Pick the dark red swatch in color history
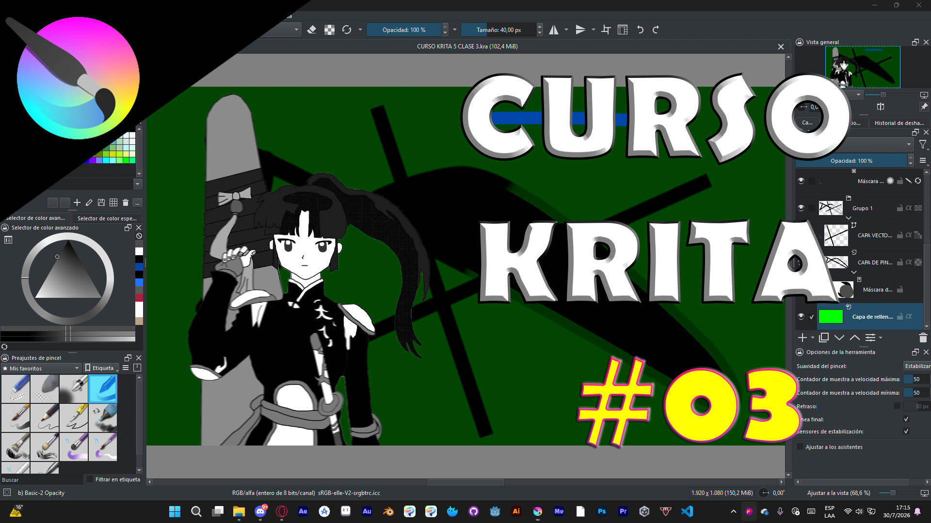This screenshot has height=523, width=931. click(x=139, y=298)
